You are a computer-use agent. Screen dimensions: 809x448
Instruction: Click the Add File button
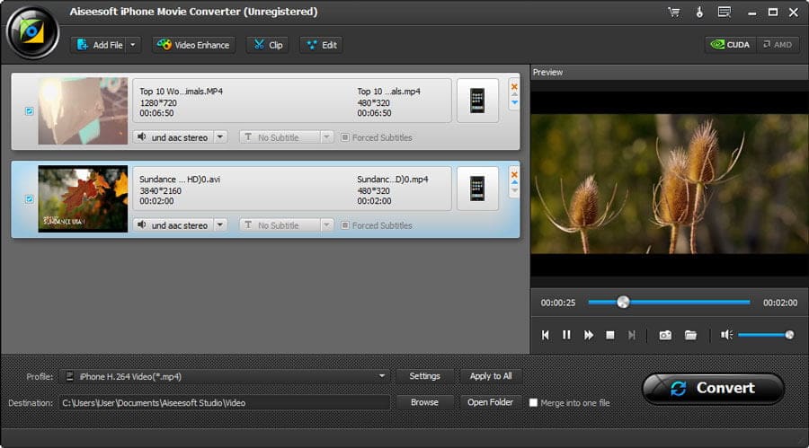point(99,45)
